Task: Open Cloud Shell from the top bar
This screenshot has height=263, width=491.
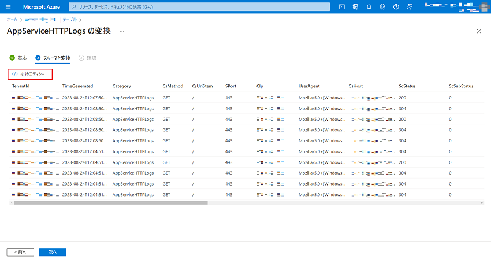Action: coord(342,6)
